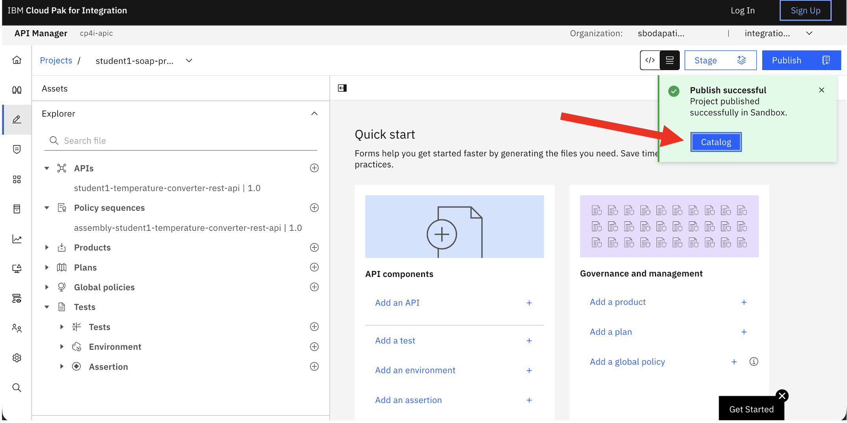The height and width of the screenshot is (423, 847).
Task: Open assembly-student1-temperature-converter policy sequence
Action: pyautogui.click(x=188, y=228)
